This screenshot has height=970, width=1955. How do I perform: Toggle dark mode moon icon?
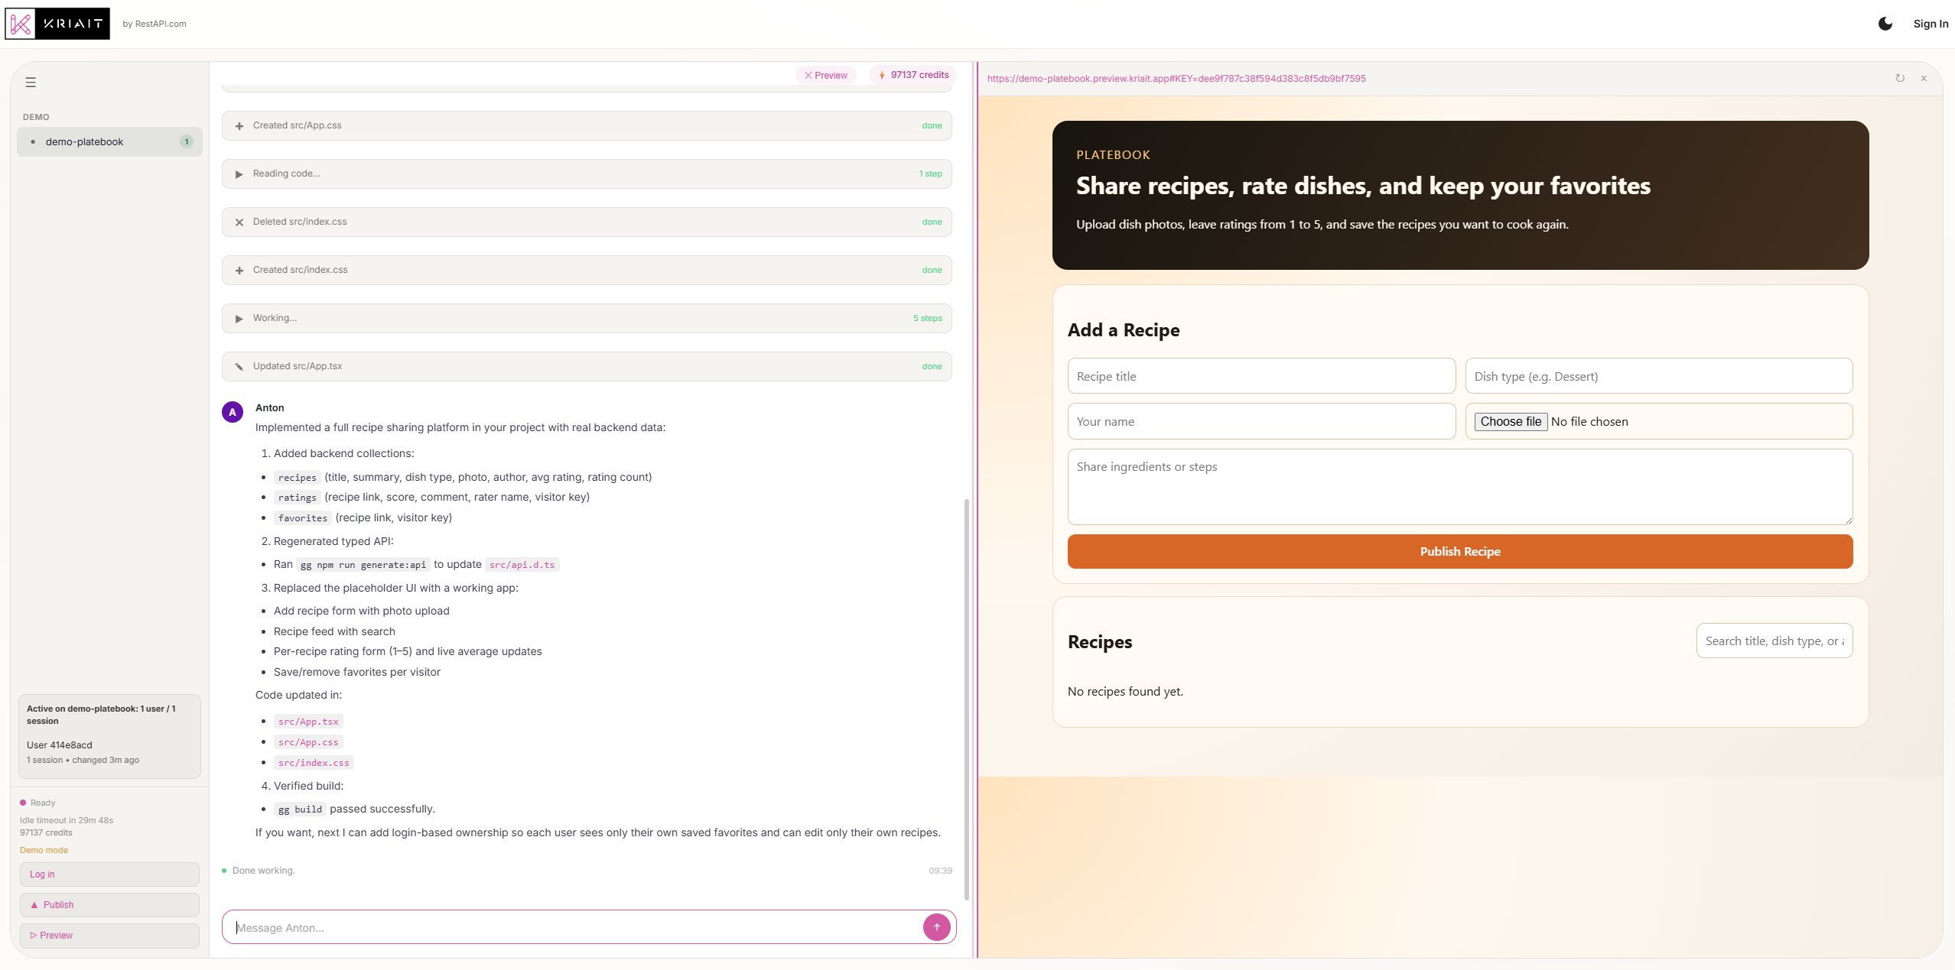pyautogui.click(x=1885, y=24)
